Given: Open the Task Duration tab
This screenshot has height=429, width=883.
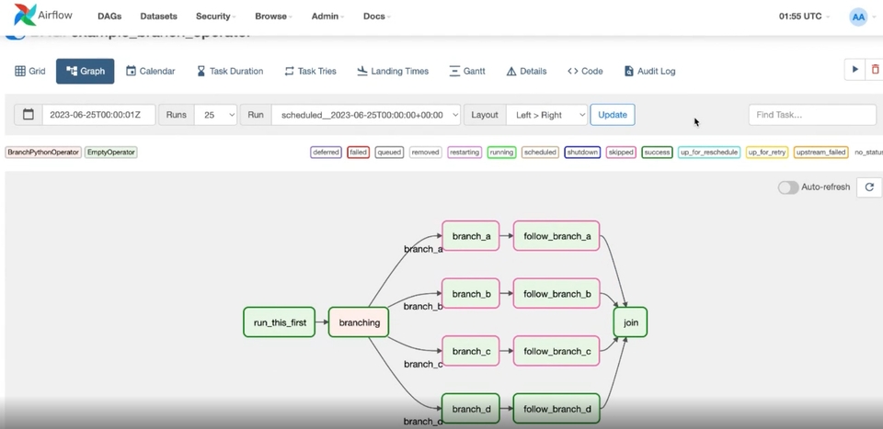Looking at the screenshot, I should tap(230, 72).
